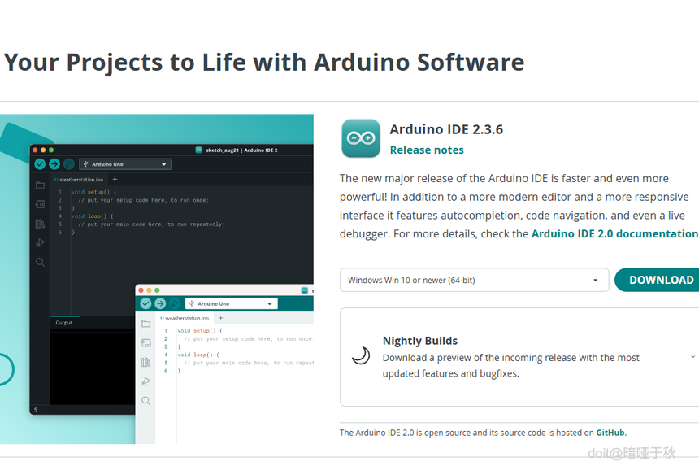Click Search magnifier icon in light IDE sidebar
Viewport: 699px width, 466px height.
[x=145, y=401]
